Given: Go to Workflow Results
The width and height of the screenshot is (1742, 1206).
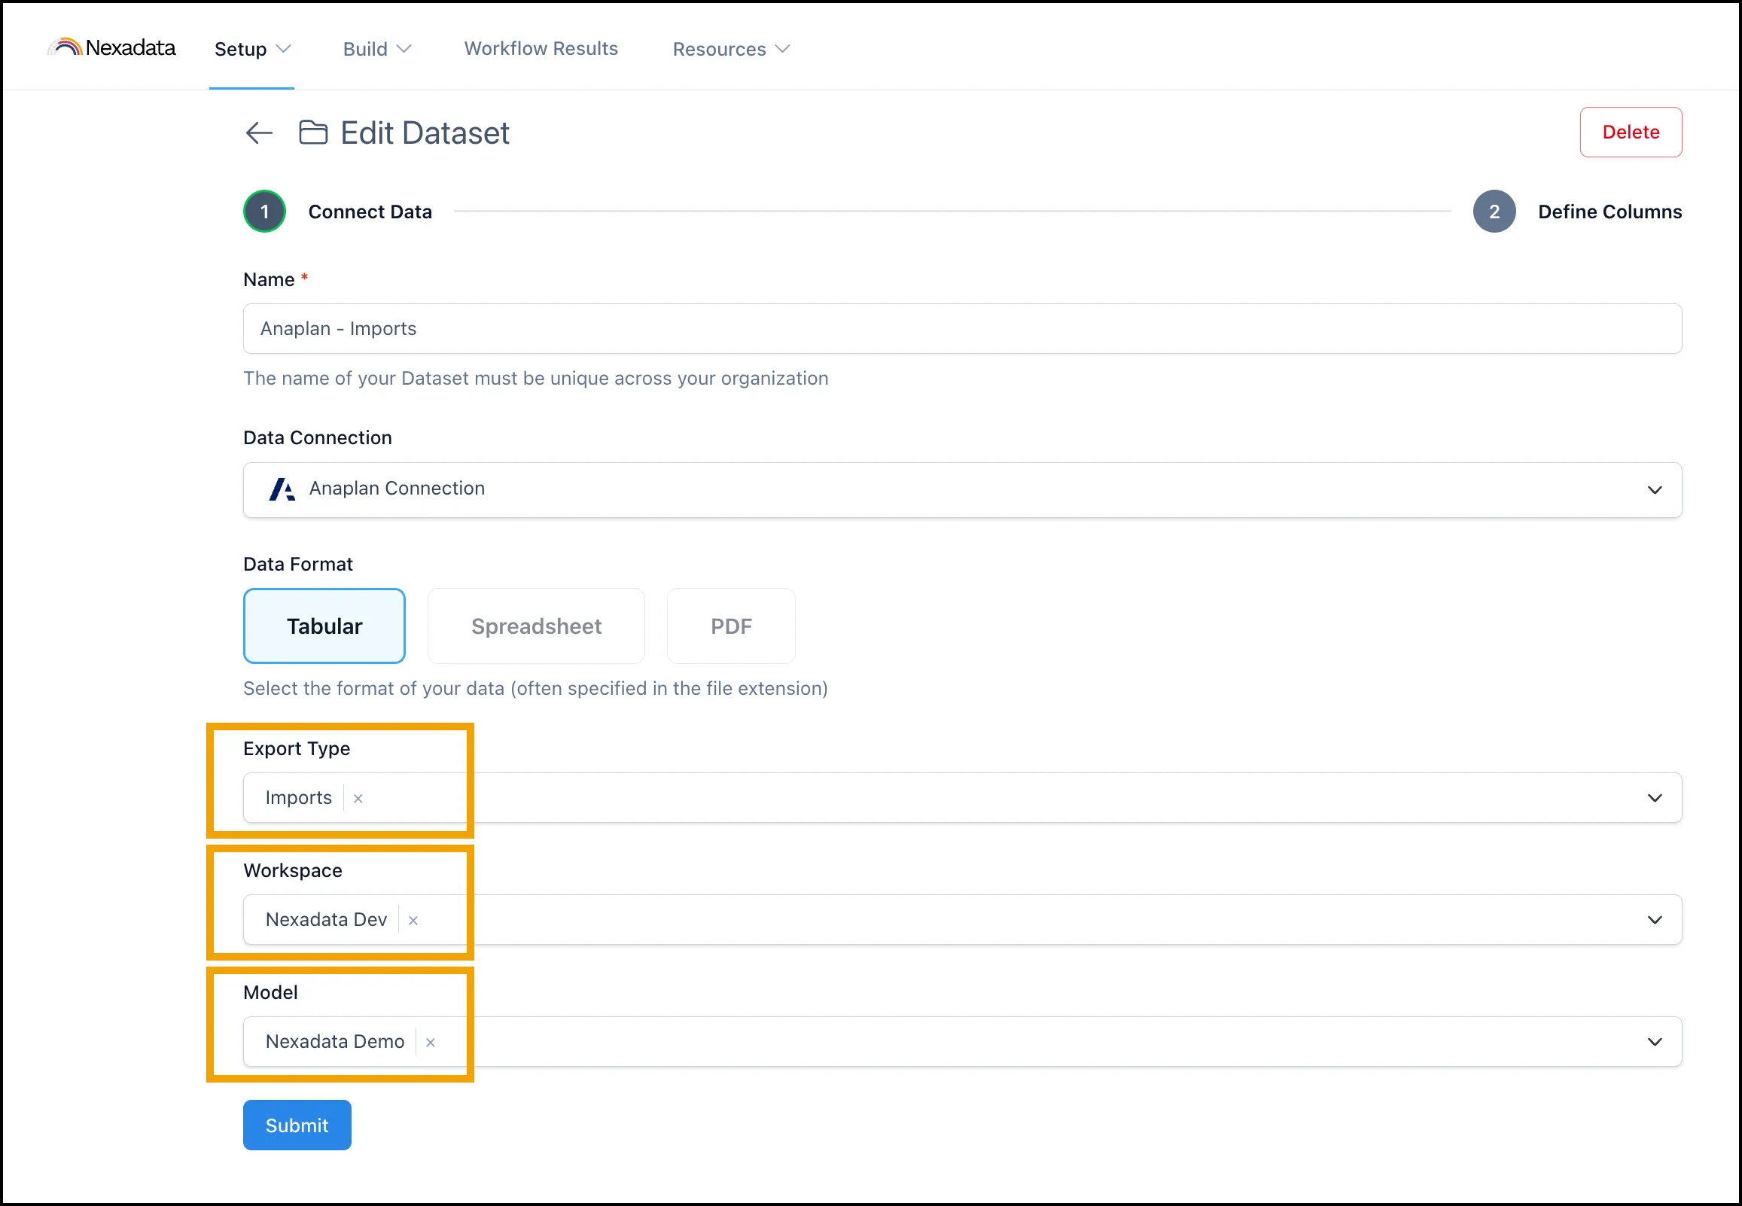Looking at the screenshot, I should (541, 48).
